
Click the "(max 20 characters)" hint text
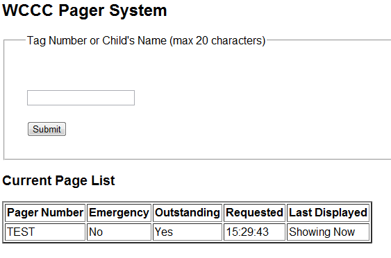[x=217, y=41]
